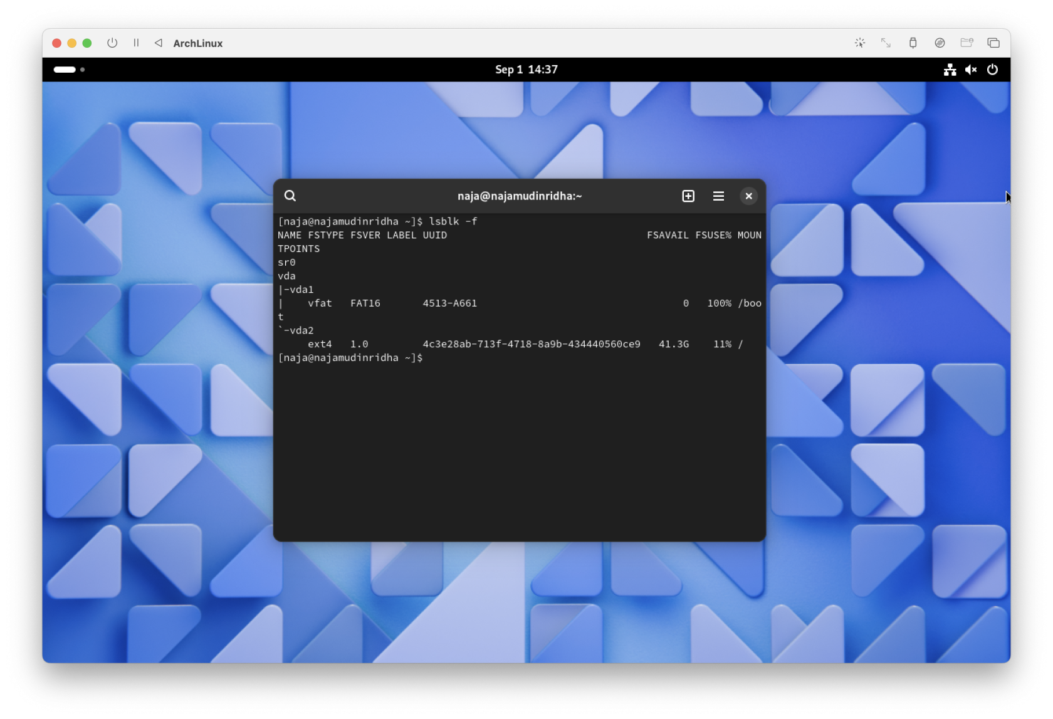Click the green fullscreen button of VM window
Viewport: 1053px width, 719px height.
pos(87,43)
